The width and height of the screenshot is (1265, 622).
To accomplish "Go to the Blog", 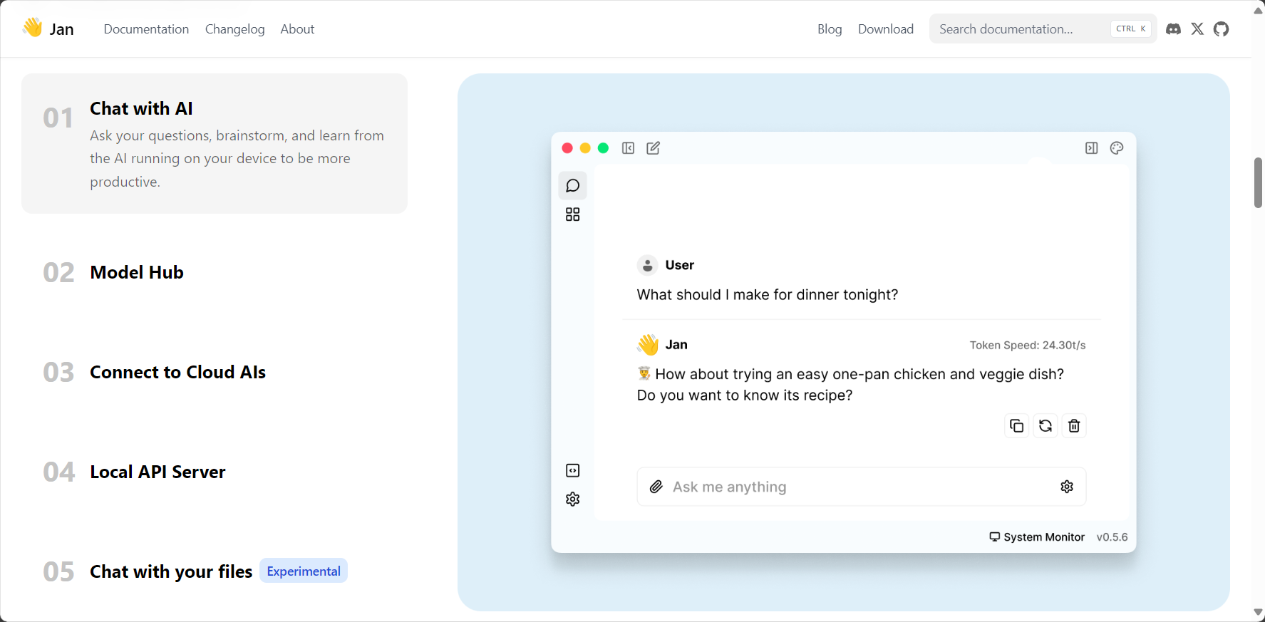I will 830,29.
